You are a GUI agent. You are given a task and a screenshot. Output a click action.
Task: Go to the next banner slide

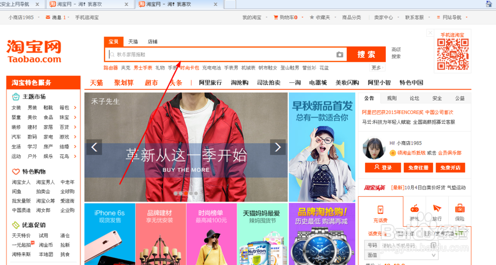coord(278,147)
